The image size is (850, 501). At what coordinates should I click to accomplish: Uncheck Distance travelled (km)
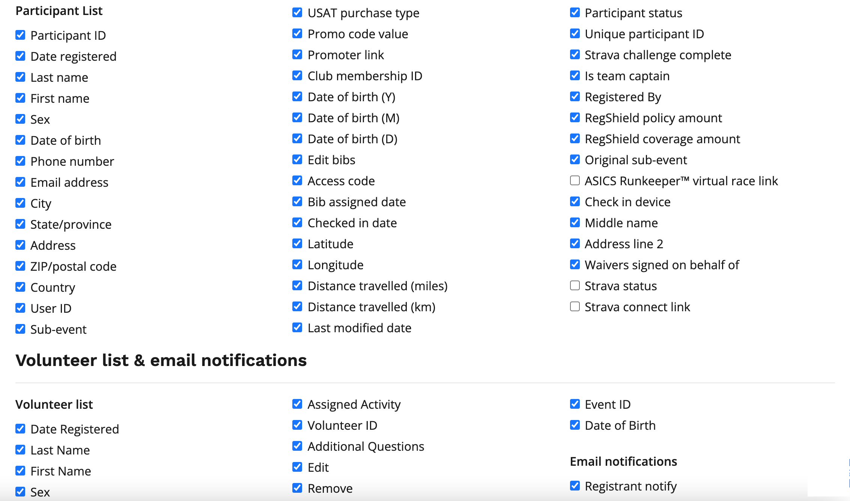[x=297, y=307]
